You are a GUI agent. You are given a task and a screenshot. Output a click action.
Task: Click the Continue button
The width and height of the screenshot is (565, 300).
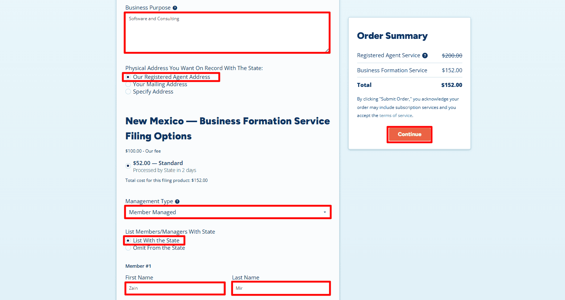[x=409, y=134]
